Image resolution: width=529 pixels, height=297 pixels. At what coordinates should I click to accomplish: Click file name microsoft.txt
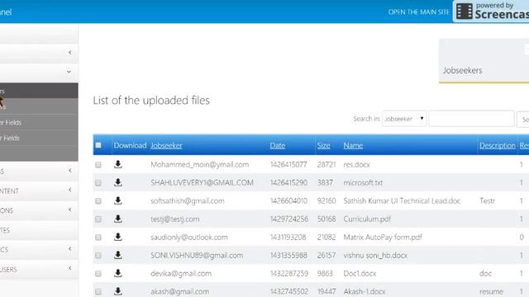[363, 182]
